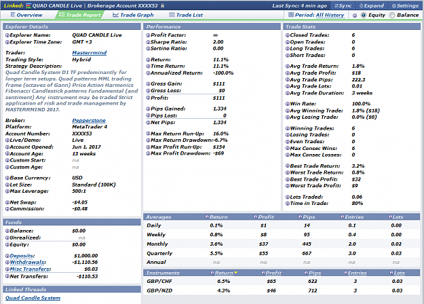Click info icon beside Sortino Ratio
Image resolution: width=424 pixels, height=304 pixels.
148,49
